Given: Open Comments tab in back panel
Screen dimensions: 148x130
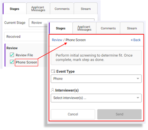Looking at the screenshot, I should (x=62, y=9).
